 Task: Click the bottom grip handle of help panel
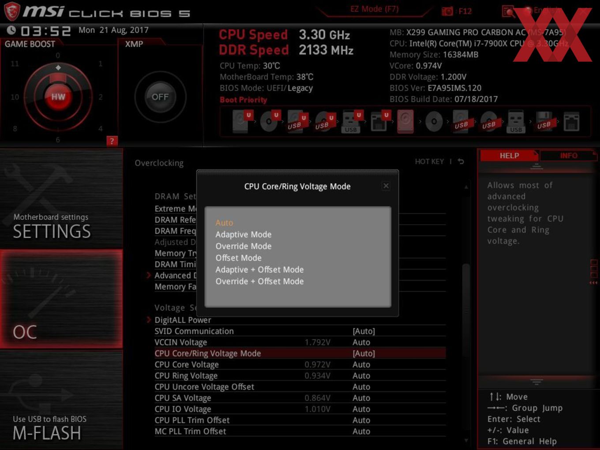[536, 382]
